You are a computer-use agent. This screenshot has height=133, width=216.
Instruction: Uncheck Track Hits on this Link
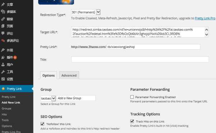click(x=132, y=121)
